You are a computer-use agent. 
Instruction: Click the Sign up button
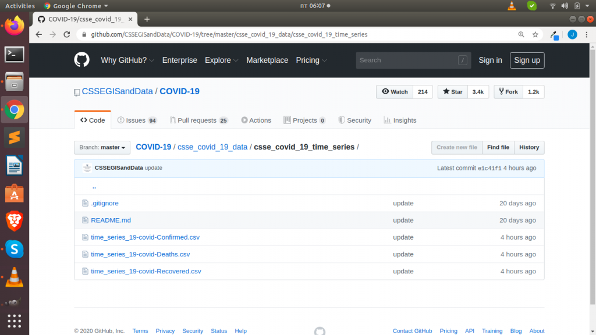click(x=527, y=60)
